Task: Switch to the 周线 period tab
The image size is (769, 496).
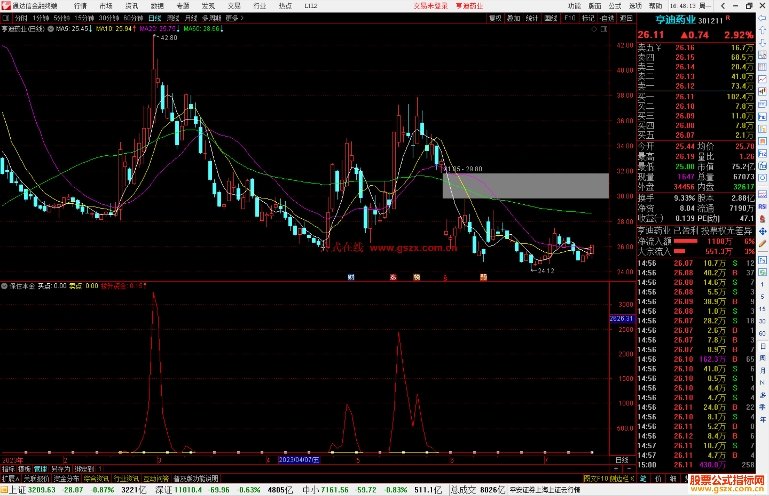Action: click(173, 18)
